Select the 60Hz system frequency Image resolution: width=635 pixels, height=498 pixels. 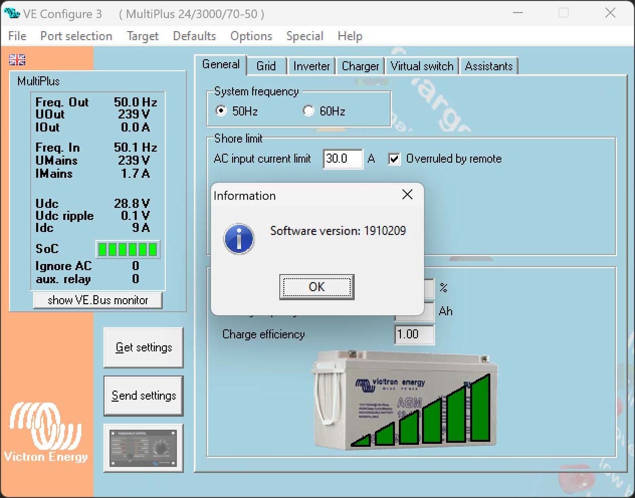[x=309, y=111]
